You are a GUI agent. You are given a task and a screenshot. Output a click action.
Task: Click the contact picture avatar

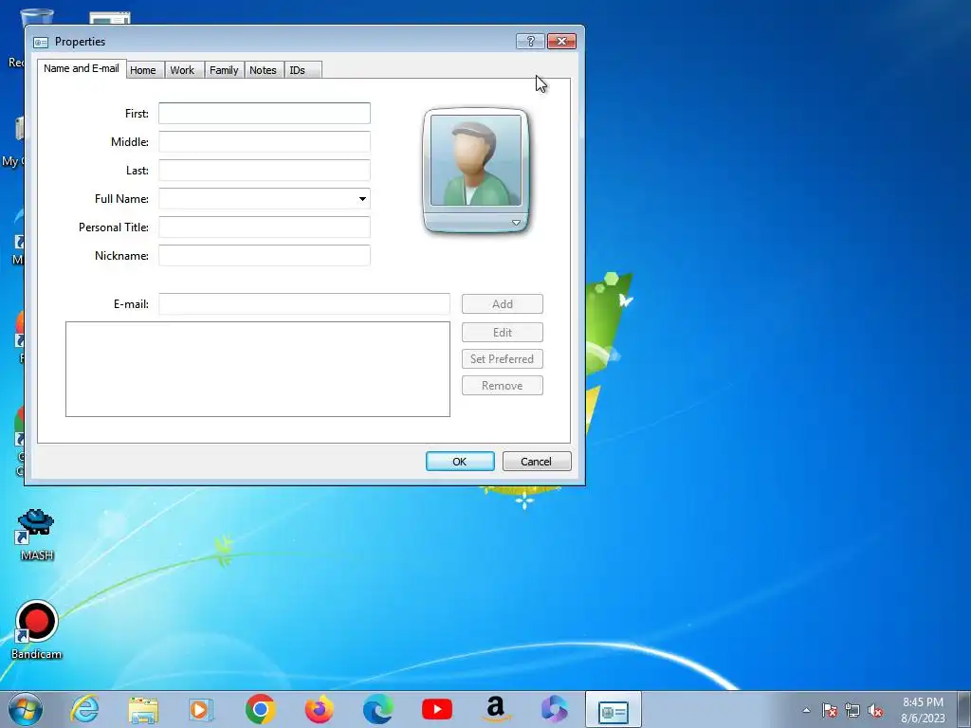coord(476,160)
